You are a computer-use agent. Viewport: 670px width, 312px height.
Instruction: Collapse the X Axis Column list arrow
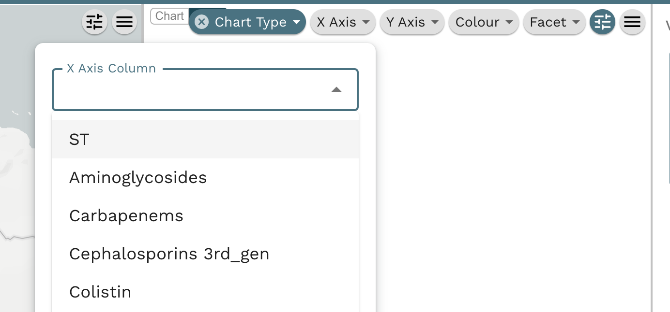(336, 90)
